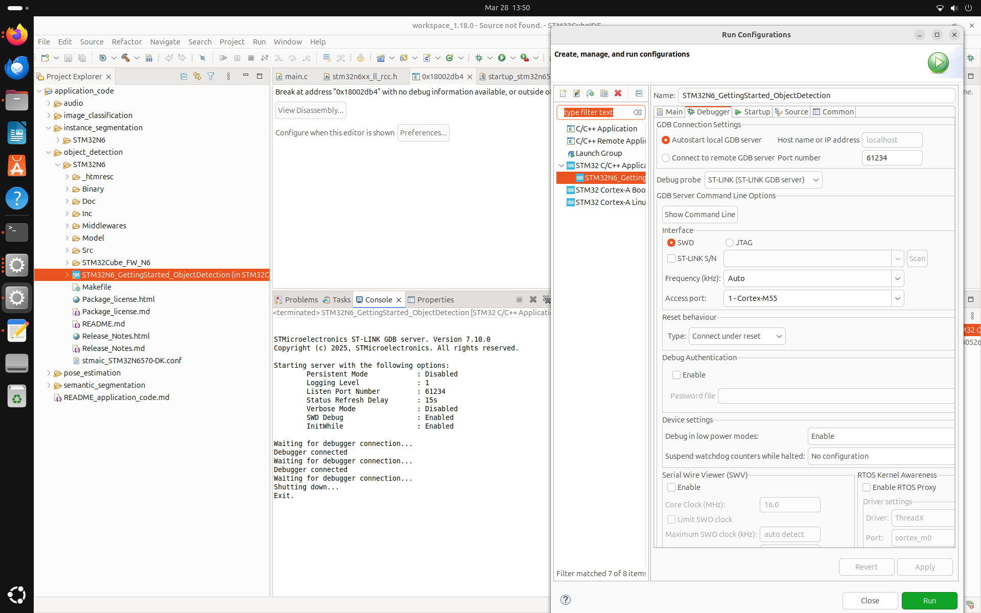
Task: Check Enable RTOS Proxy checkbox
Action: [x=867, y=487]
